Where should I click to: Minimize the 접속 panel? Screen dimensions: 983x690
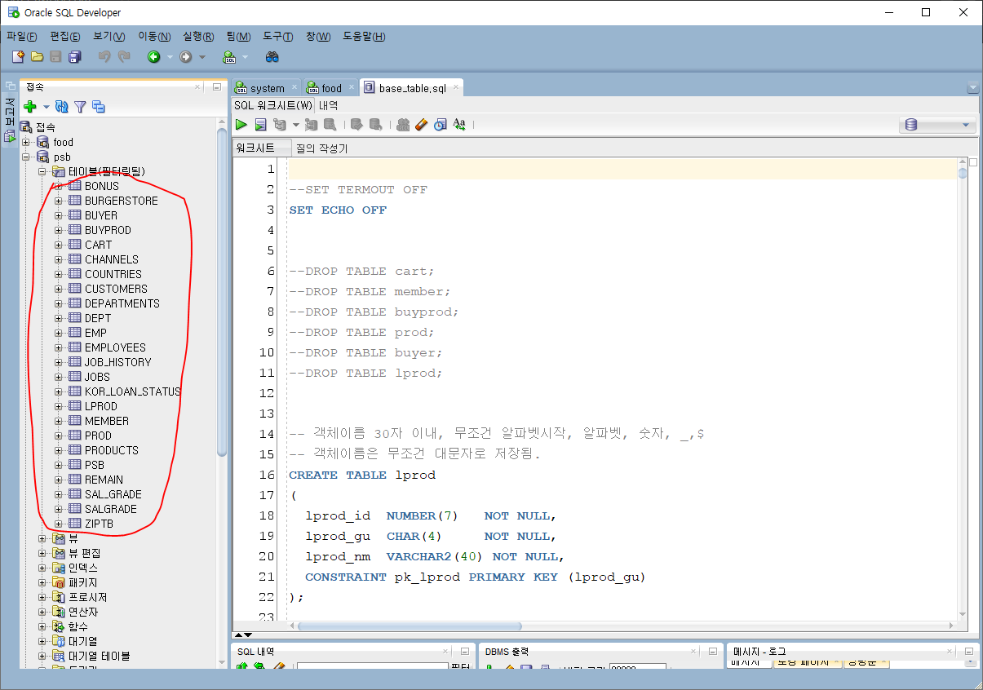(x=216, y=86)
